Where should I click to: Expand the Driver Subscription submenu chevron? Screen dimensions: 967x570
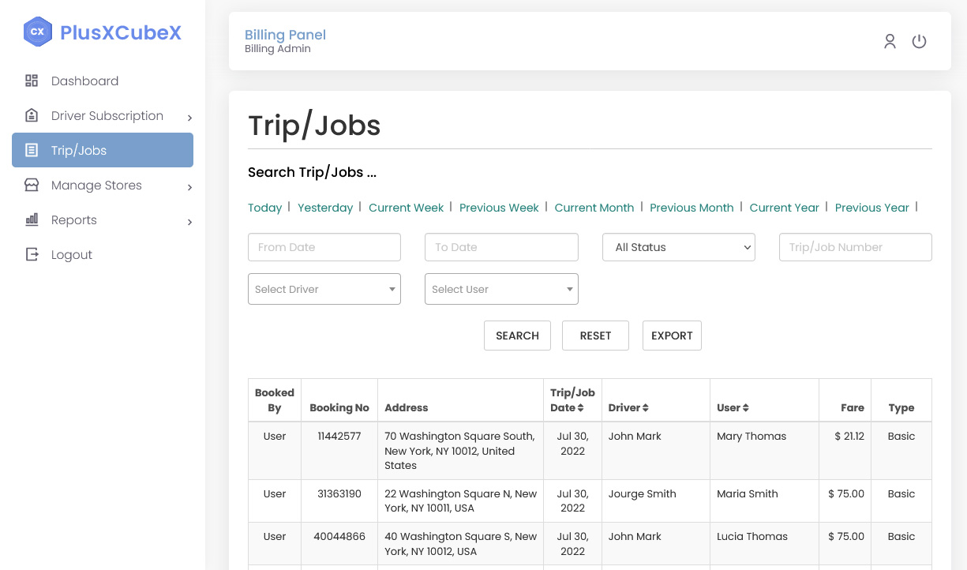[189, 118]
